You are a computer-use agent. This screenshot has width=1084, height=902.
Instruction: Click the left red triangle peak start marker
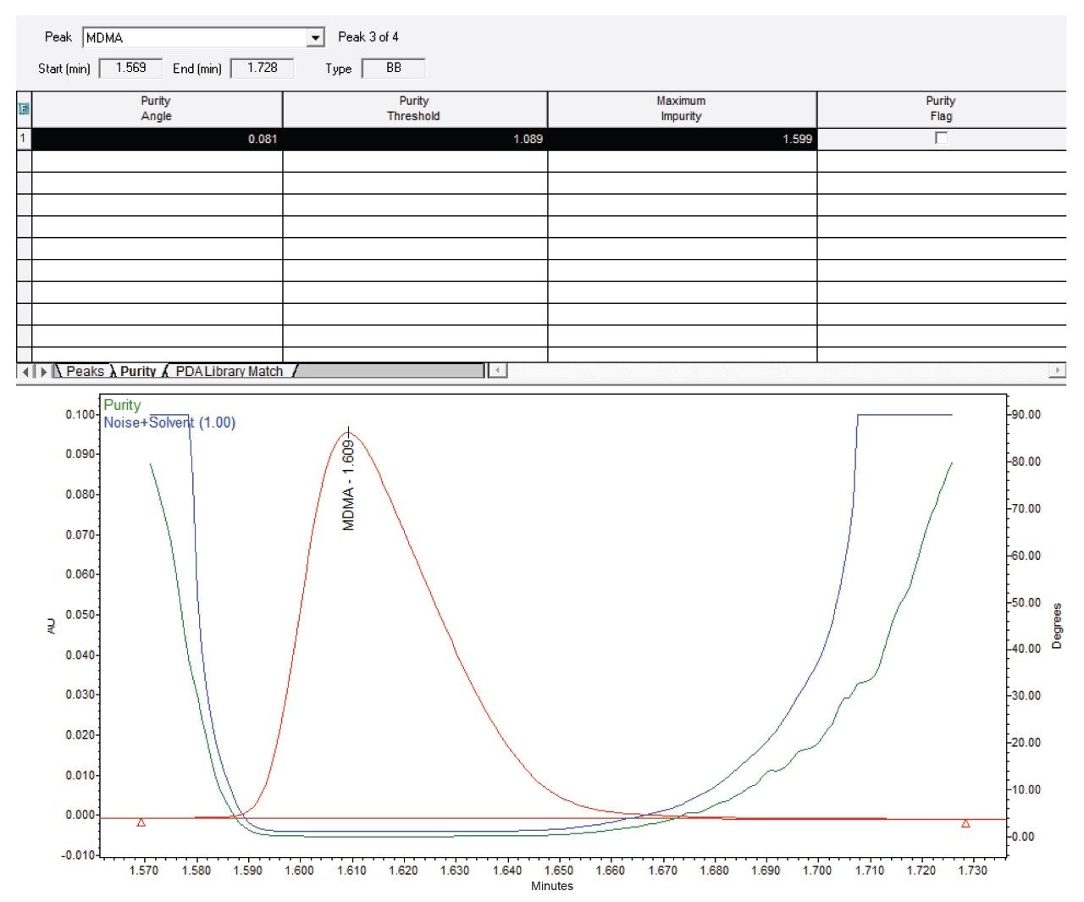pos(141,821)
